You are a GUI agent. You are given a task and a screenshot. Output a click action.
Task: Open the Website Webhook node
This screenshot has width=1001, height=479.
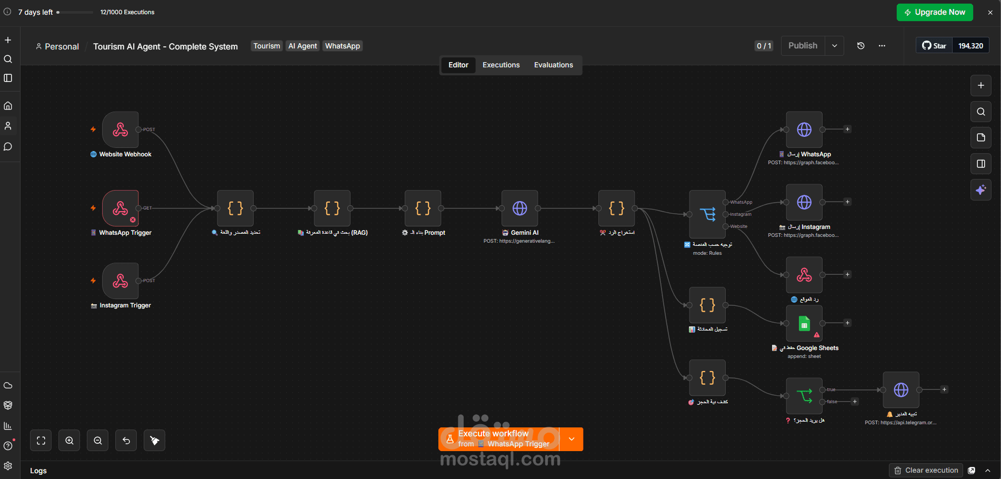click(x=121, y=129)
